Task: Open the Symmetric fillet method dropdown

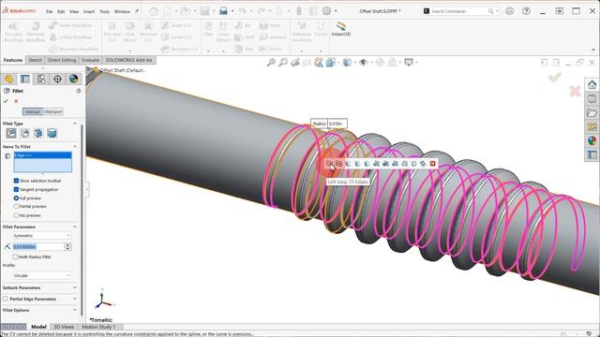Action: point(41,236)
